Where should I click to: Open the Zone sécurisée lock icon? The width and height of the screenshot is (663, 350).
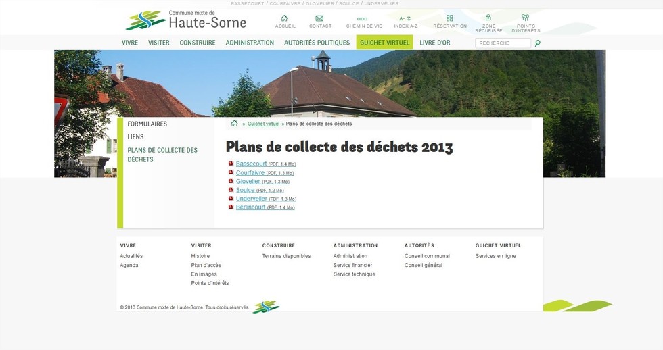(488, 18)
